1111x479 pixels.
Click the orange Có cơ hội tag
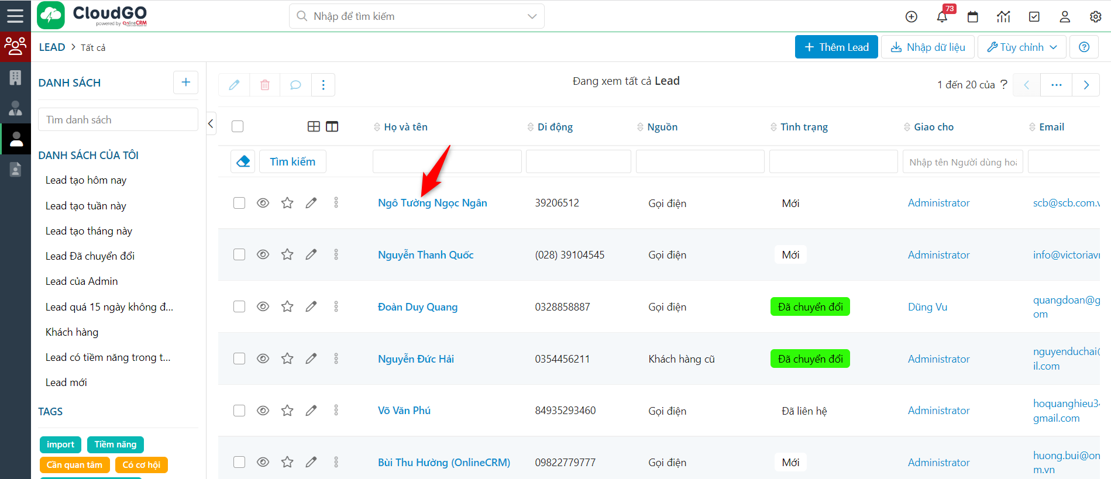[141, 465]
